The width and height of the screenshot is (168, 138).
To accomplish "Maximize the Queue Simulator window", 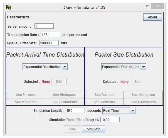I will 148,6.
